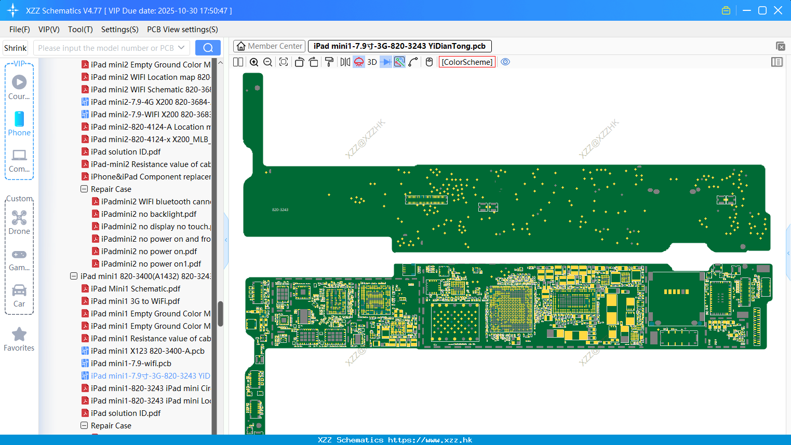Click the Shrink button
Screen dimensions: 791x445
click(x=15, y=48)
